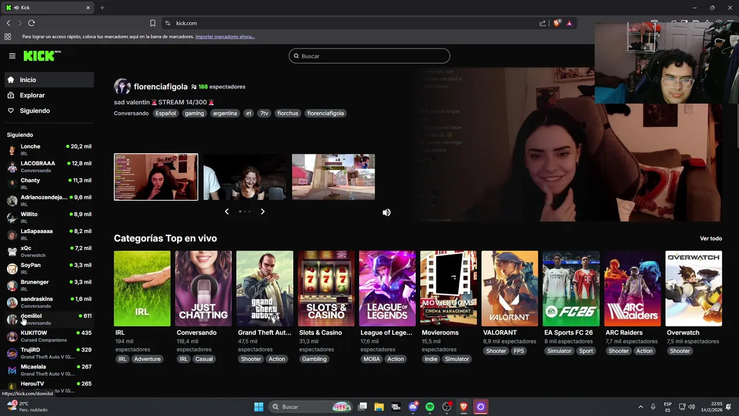Open LACOBRAAA's channel
Viewport: 739px width, 416px height.
point(49,166)
